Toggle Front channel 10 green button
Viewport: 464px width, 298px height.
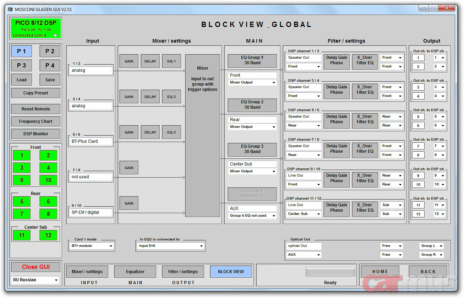[x=48, y=180]
